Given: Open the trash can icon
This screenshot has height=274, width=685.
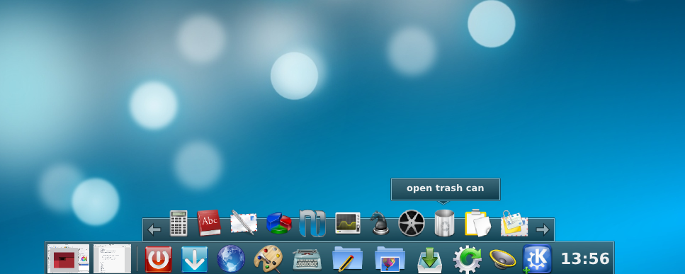Looking at the screenshot, I should click(x=444, y=223).
